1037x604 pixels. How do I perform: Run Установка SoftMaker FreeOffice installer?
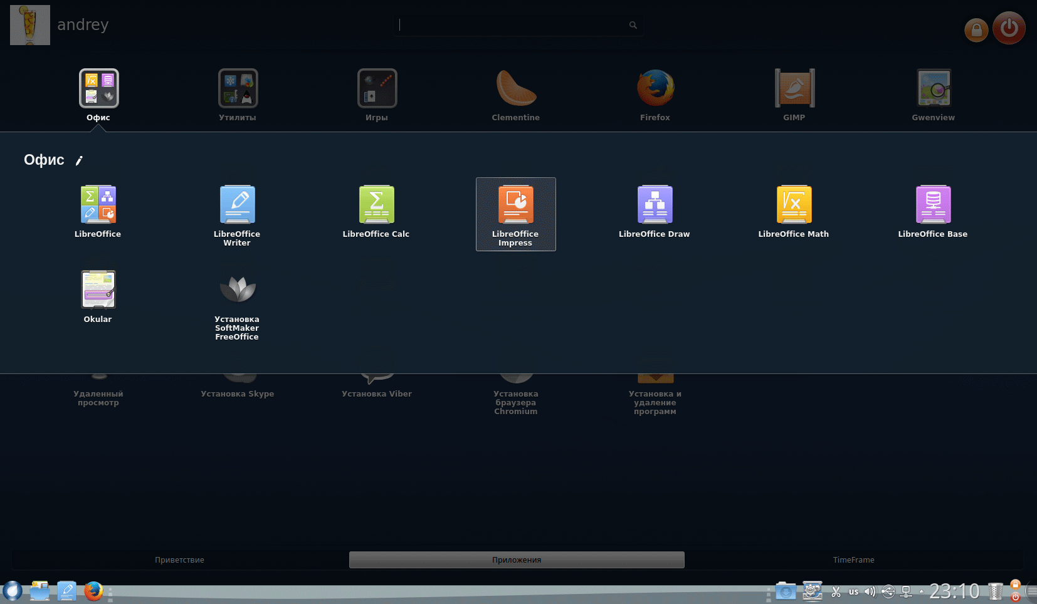[x=238, y=290]
